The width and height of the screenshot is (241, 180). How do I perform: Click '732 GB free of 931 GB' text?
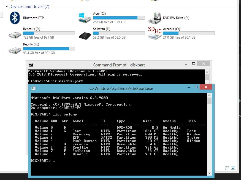click(x=39, y=37)
